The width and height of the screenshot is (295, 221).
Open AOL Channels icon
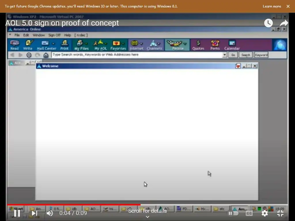tap(154, 45)
